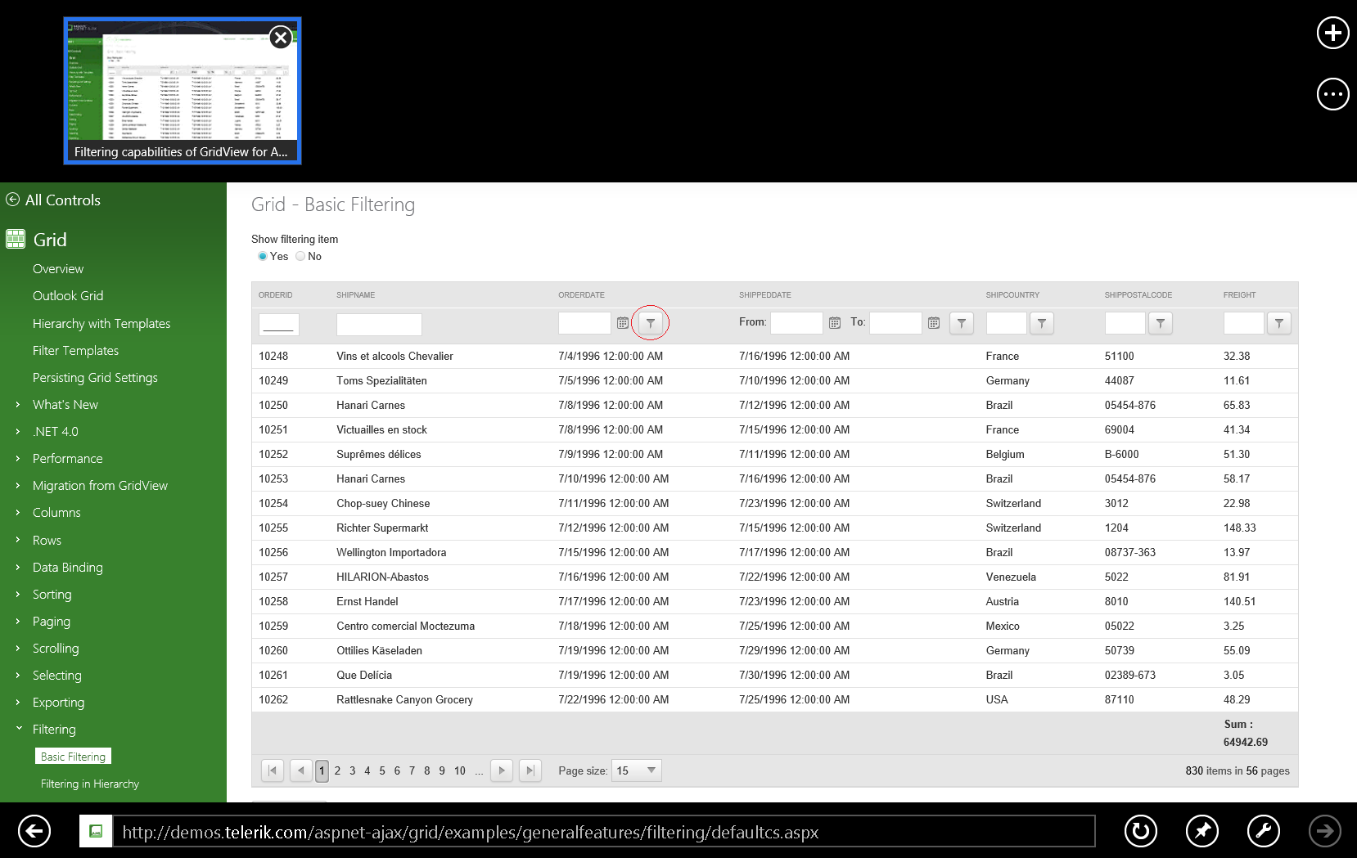Click the 'Venezuela' country cell

pos(1011,577)
